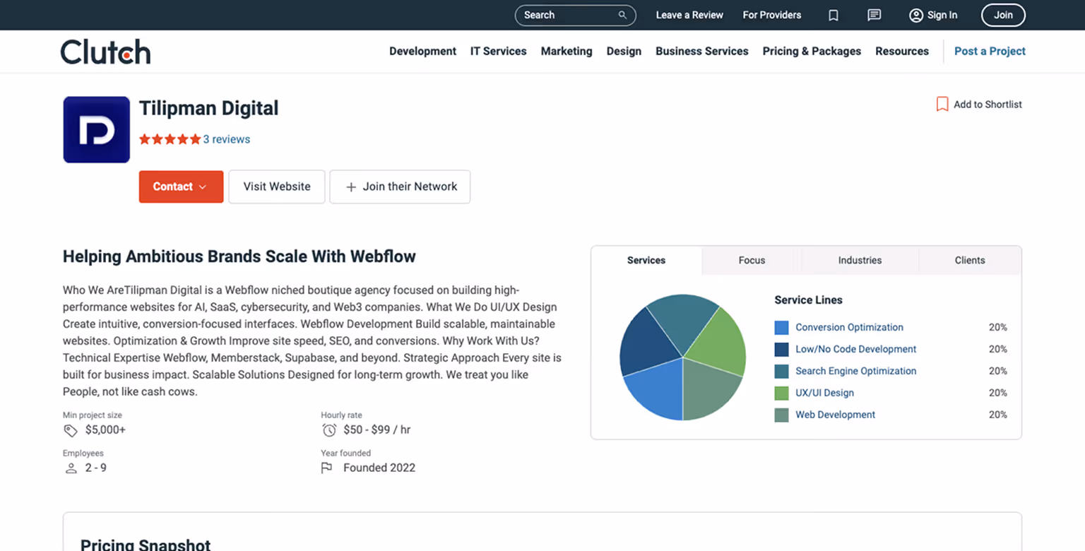The height and width of the screenshot is (551, 1085).
Task: Click the Add to Shortlist bookmark icon
Action: click(x=942, y=104)
